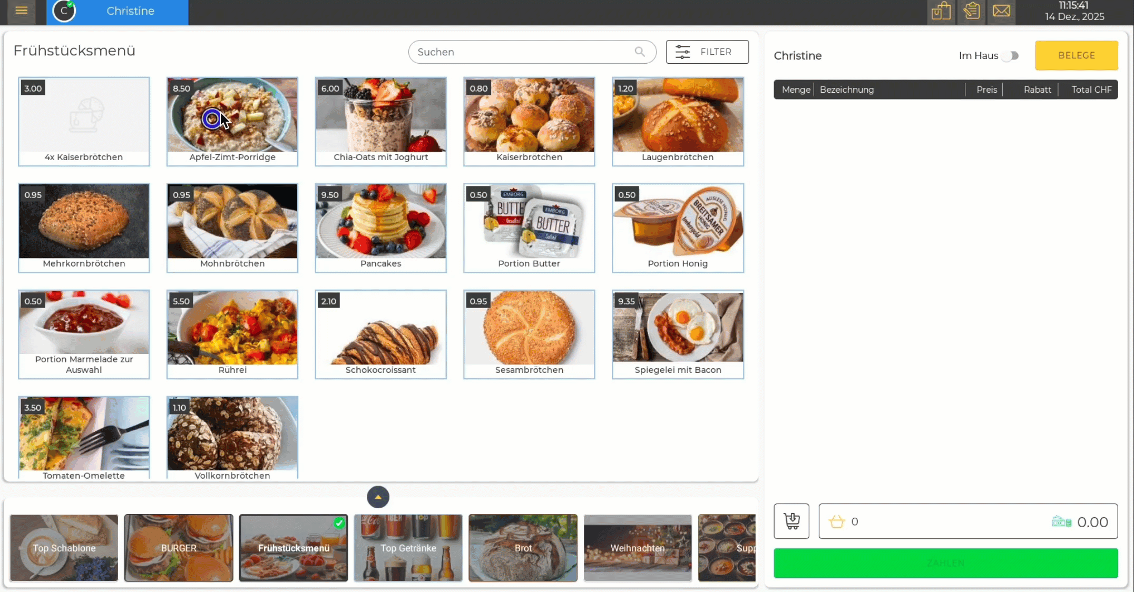Click the search magnifier icon
The height and width of the screenshot is (592, 1134).
coord(640,52)
